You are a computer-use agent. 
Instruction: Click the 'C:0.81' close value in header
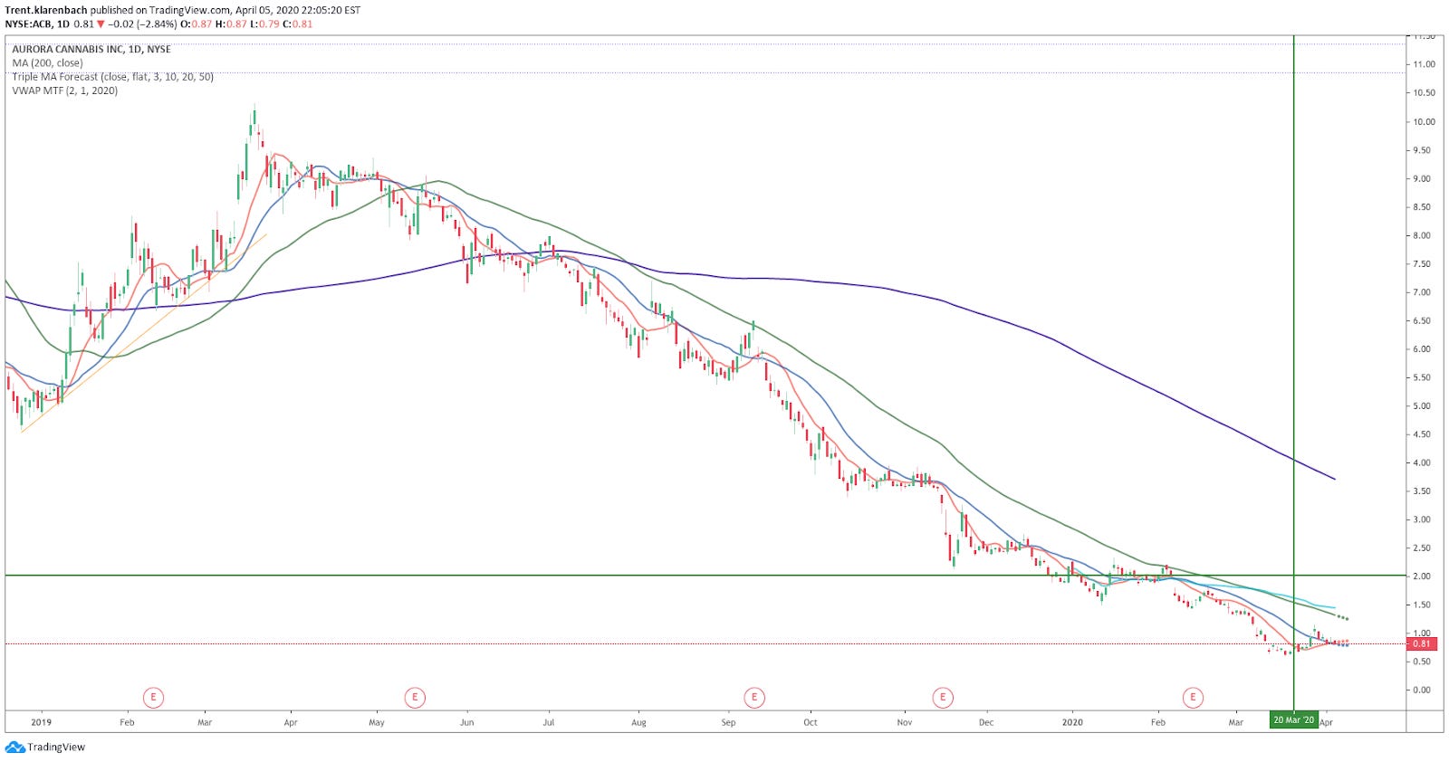click(x=297, y=24)
